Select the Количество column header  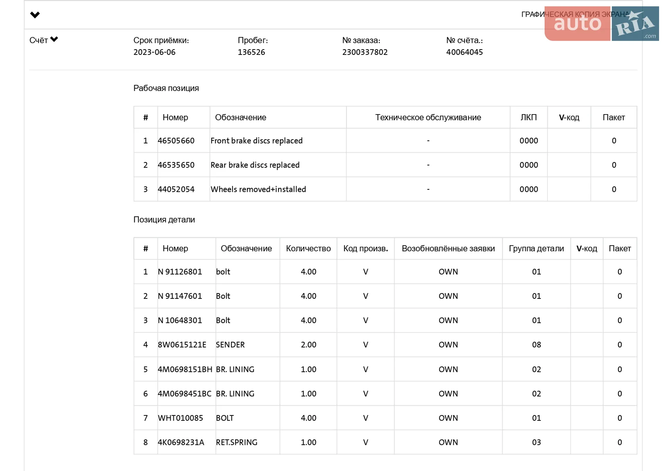[x=308, y=249]
